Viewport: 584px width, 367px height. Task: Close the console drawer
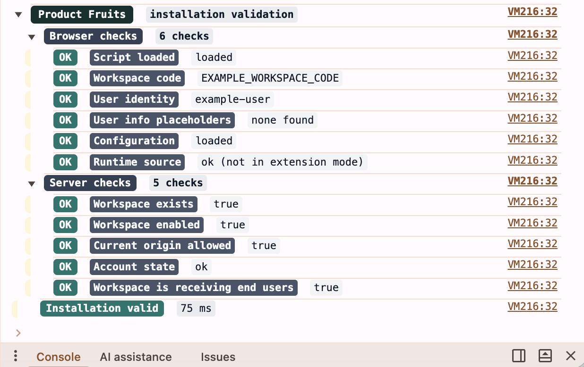pyautogui.click(x=571, y=356)
